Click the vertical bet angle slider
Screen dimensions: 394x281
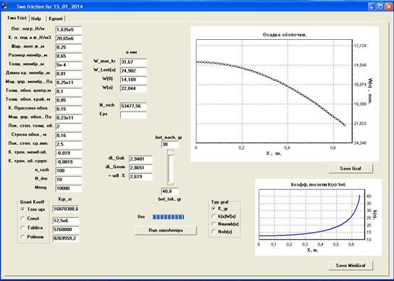pyautogui.click(x=170, y=167)
